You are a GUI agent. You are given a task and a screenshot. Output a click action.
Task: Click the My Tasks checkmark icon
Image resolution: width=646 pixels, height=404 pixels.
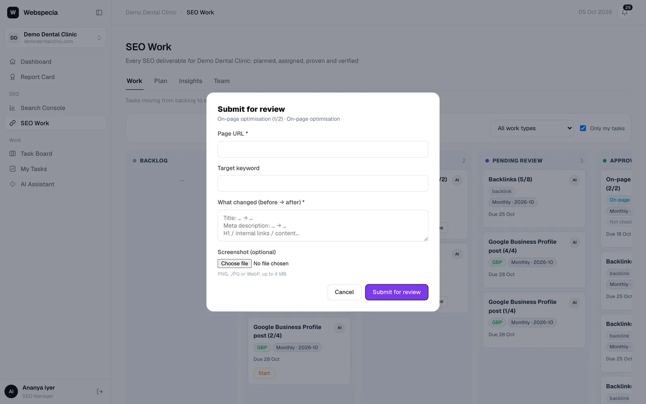pos(13,169)
